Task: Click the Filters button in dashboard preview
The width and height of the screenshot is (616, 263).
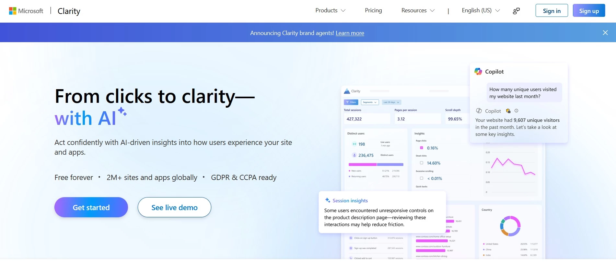Action: pos(351,102)
